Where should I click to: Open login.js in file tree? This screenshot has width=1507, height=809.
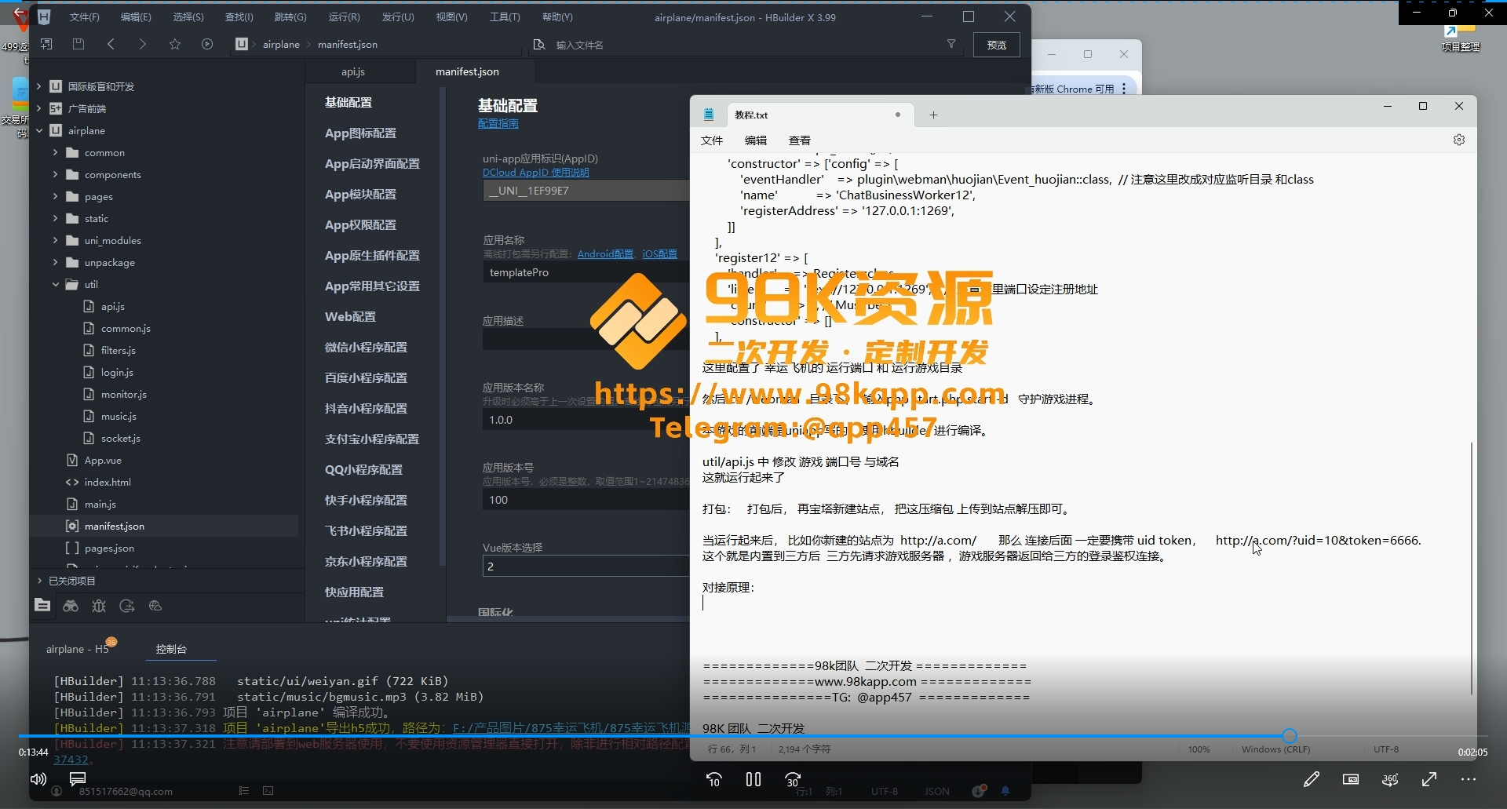(117, 372)
